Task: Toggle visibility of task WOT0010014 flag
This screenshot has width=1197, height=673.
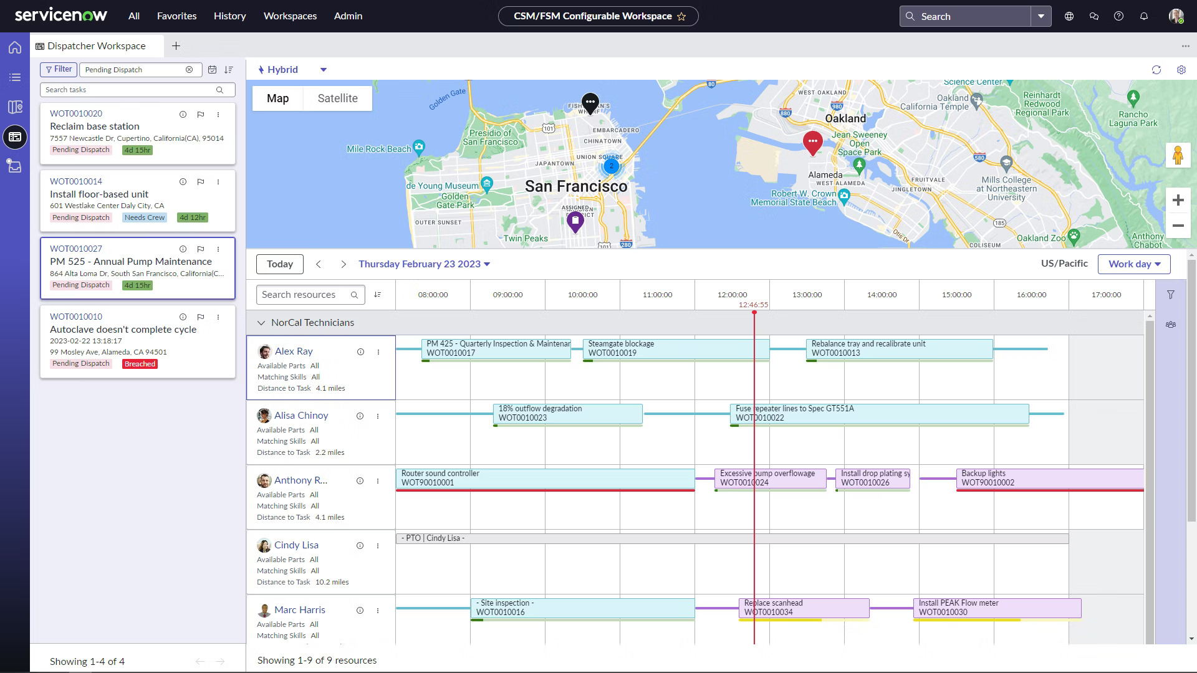Action: pyautogui.click(x=201, y=181)
